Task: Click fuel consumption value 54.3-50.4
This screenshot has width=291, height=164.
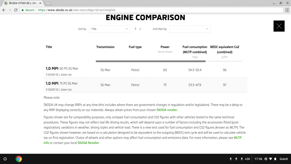Action: coord(195,70)
